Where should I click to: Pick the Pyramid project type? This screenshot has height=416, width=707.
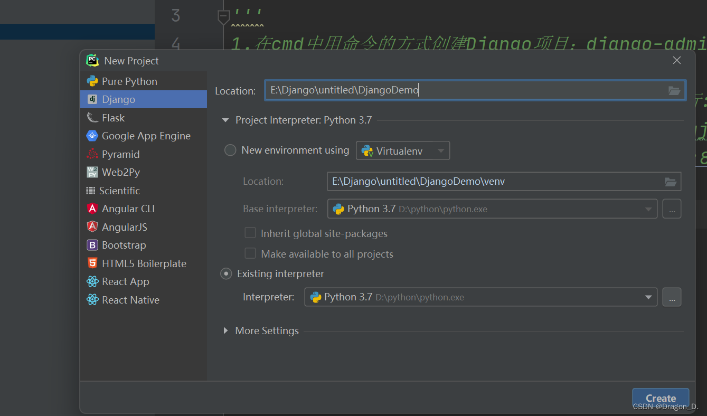click(143, 154)
